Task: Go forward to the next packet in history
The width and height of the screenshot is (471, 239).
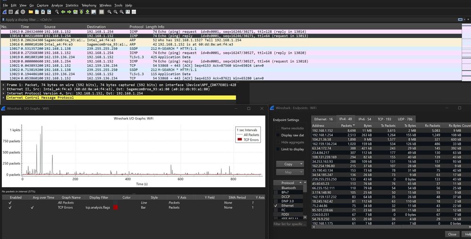Action: click(69, 12)
